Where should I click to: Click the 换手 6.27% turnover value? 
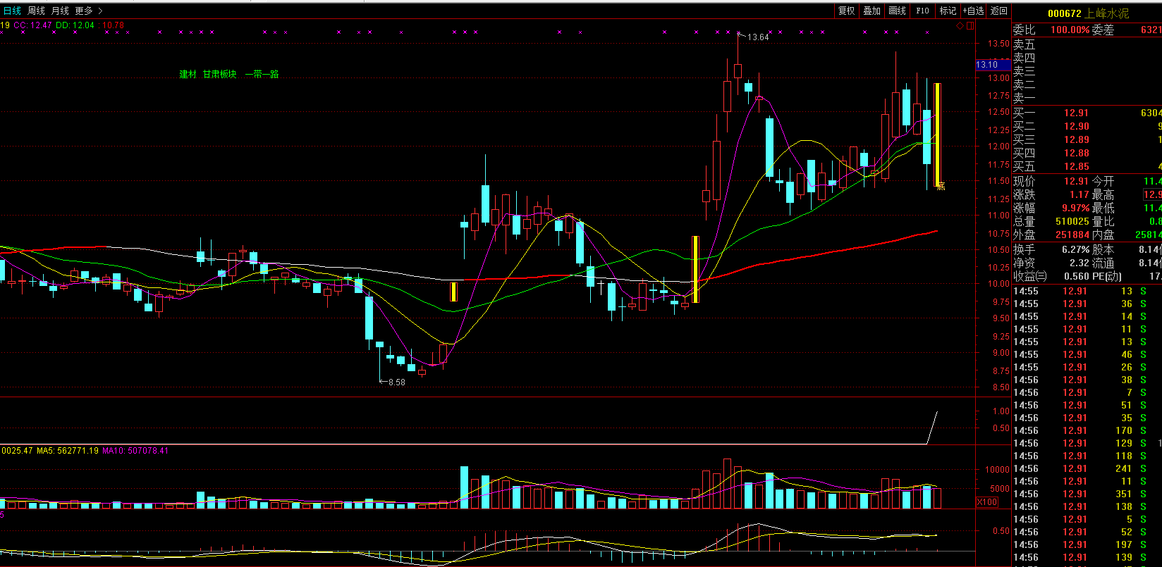pyautogui.click(x=1076, y=249)
